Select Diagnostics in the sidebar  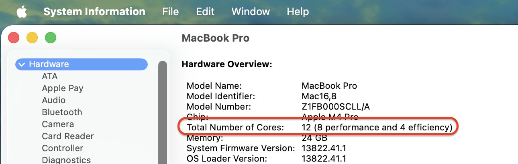click(66, 160)
